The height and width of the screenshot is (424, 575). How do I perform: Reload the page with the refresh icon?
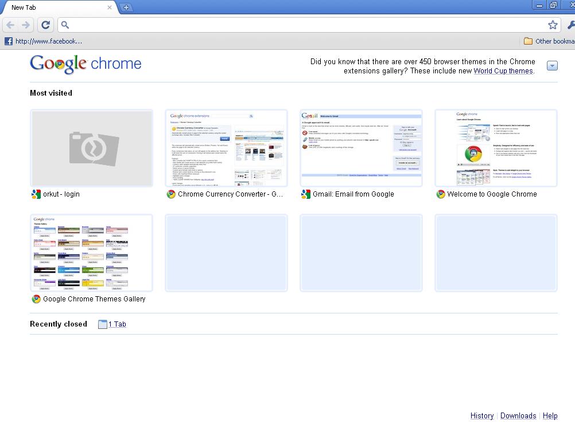pyautogui.click(x=45, y=25)
